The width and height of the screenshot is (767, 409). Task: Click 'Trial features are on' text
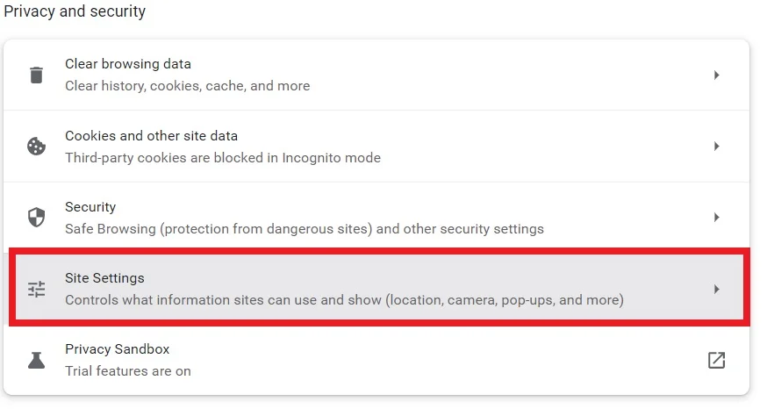(127, 371)
